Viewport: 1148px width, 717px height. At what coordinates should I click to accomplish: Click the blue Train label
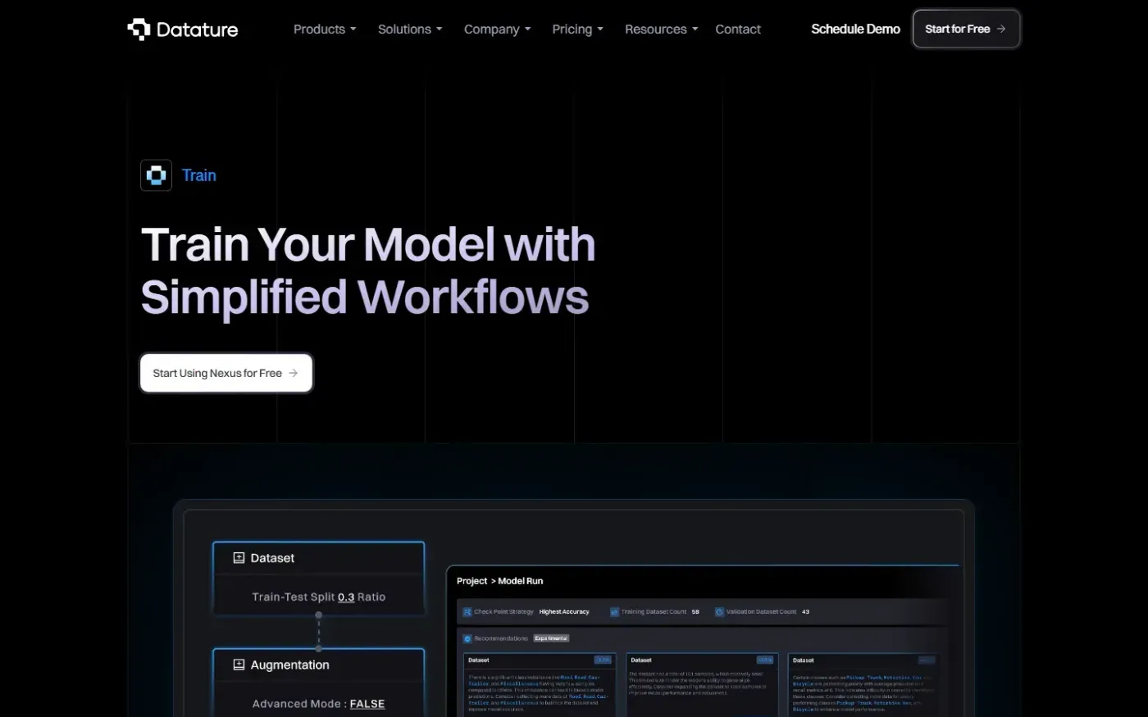point(199,175)
